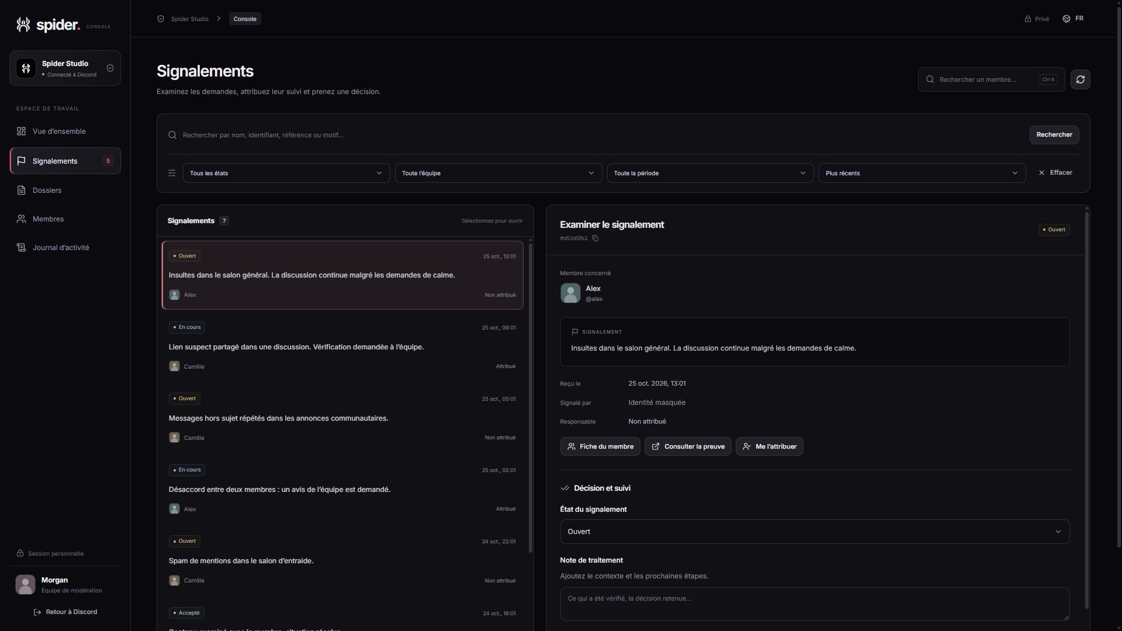Image resolution: width=1122 pixels, height=631 pixels.
Task: Click the Console breadcrumb
Action: (x=245, y=19)
